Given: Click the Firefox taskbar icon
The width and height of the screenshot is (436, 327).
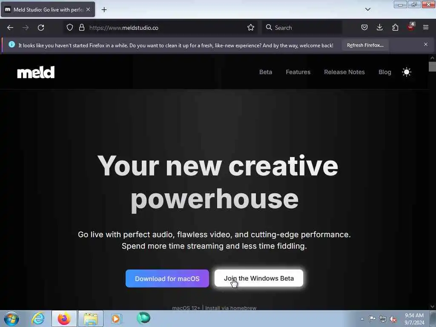Looking at the screenshot, I should 64,318.
